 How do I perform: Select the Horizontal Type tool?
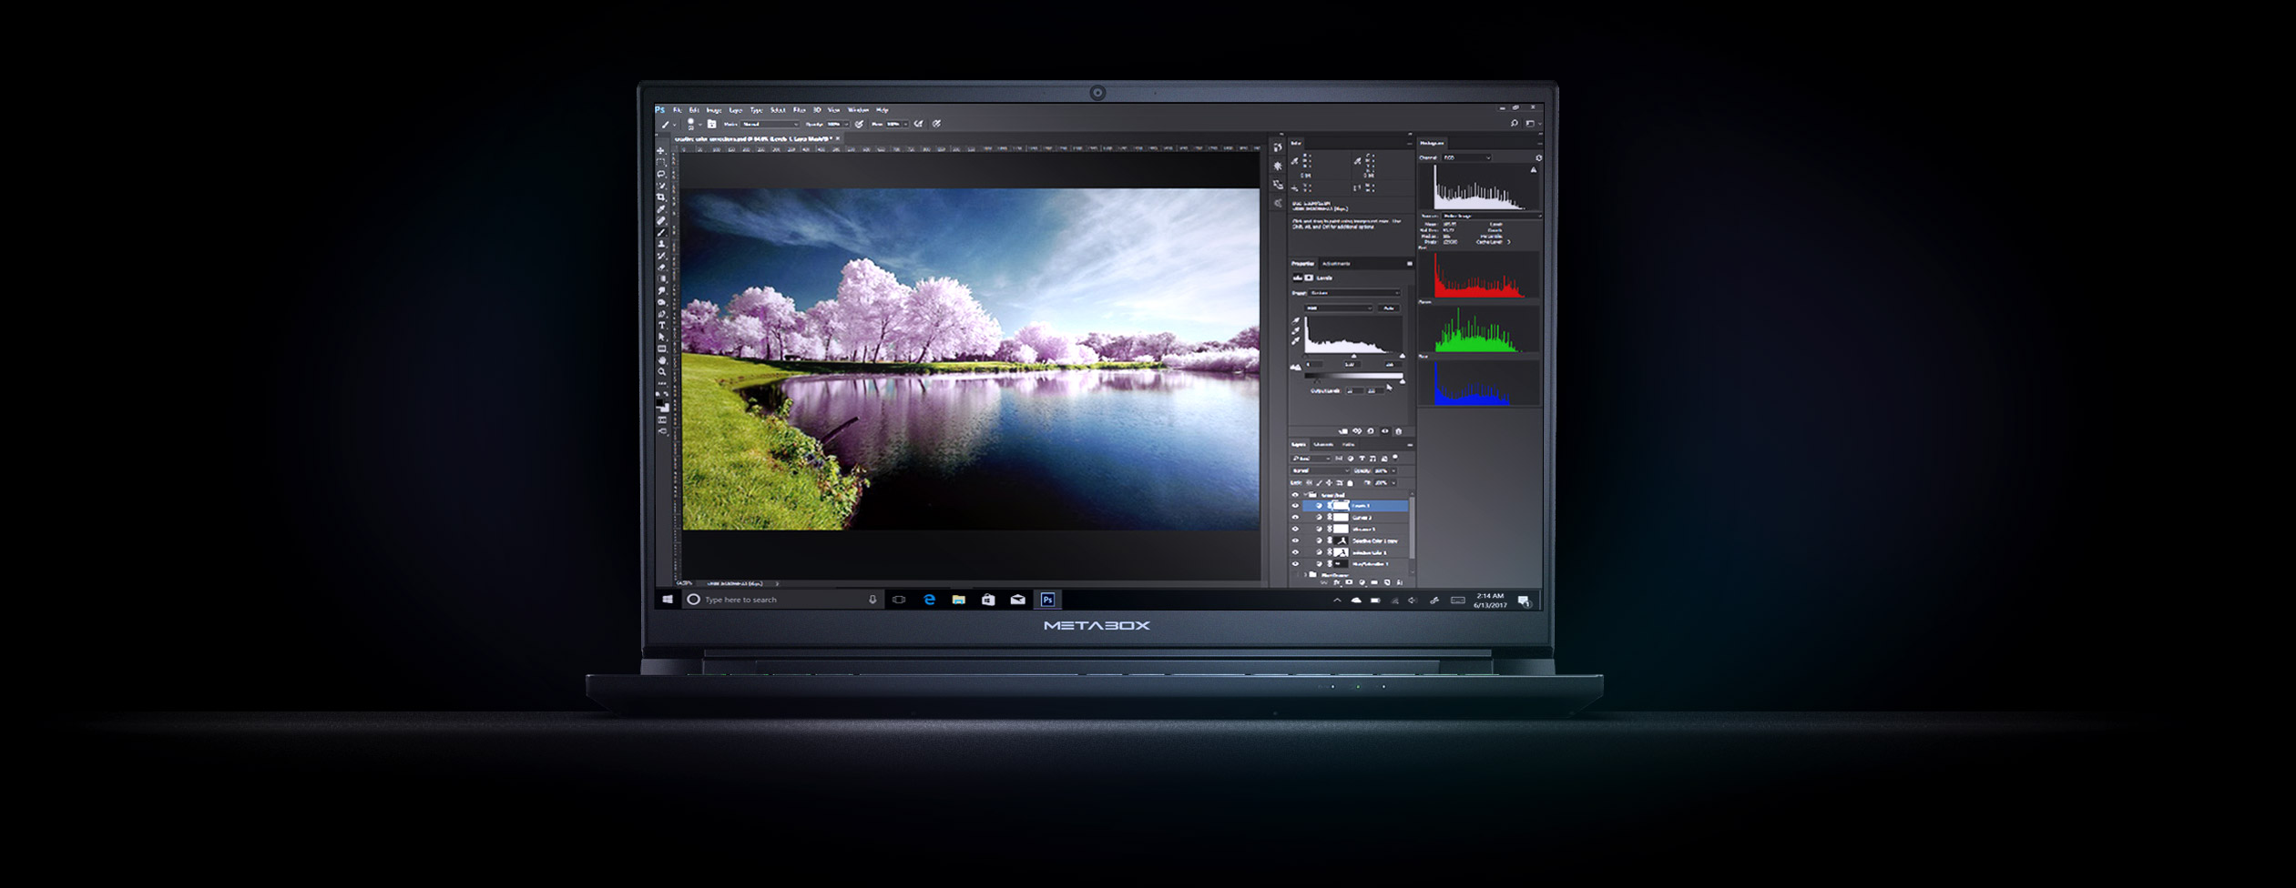[x=661, y=326]
